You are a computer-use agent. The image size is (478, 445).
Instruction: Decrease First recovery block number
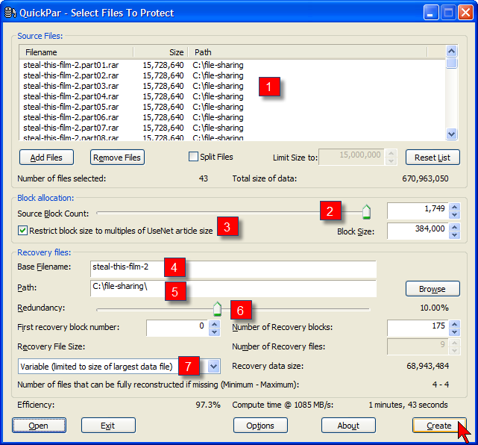[x=214, y=332]
